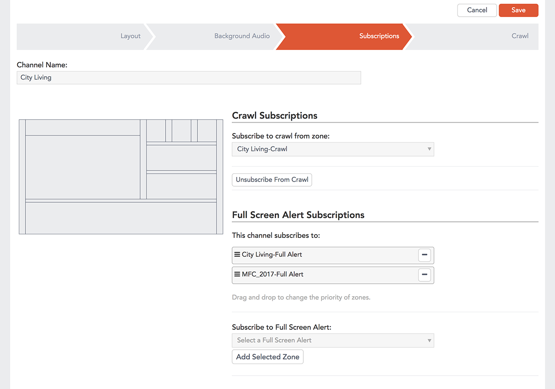
Task: Click Unsubscribe From Crawl
Action: 272,180
